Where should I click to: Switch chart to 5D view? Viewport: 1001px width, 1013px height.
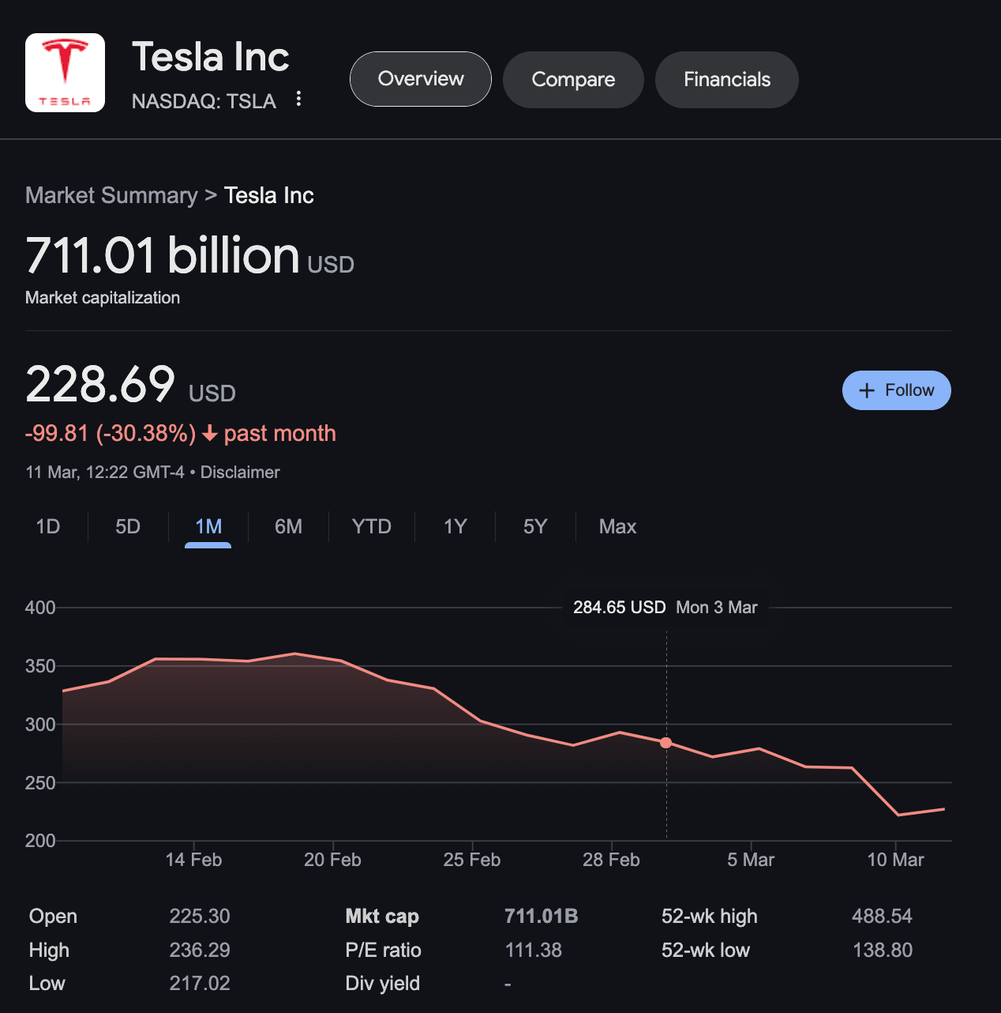(x=127, y=526)
